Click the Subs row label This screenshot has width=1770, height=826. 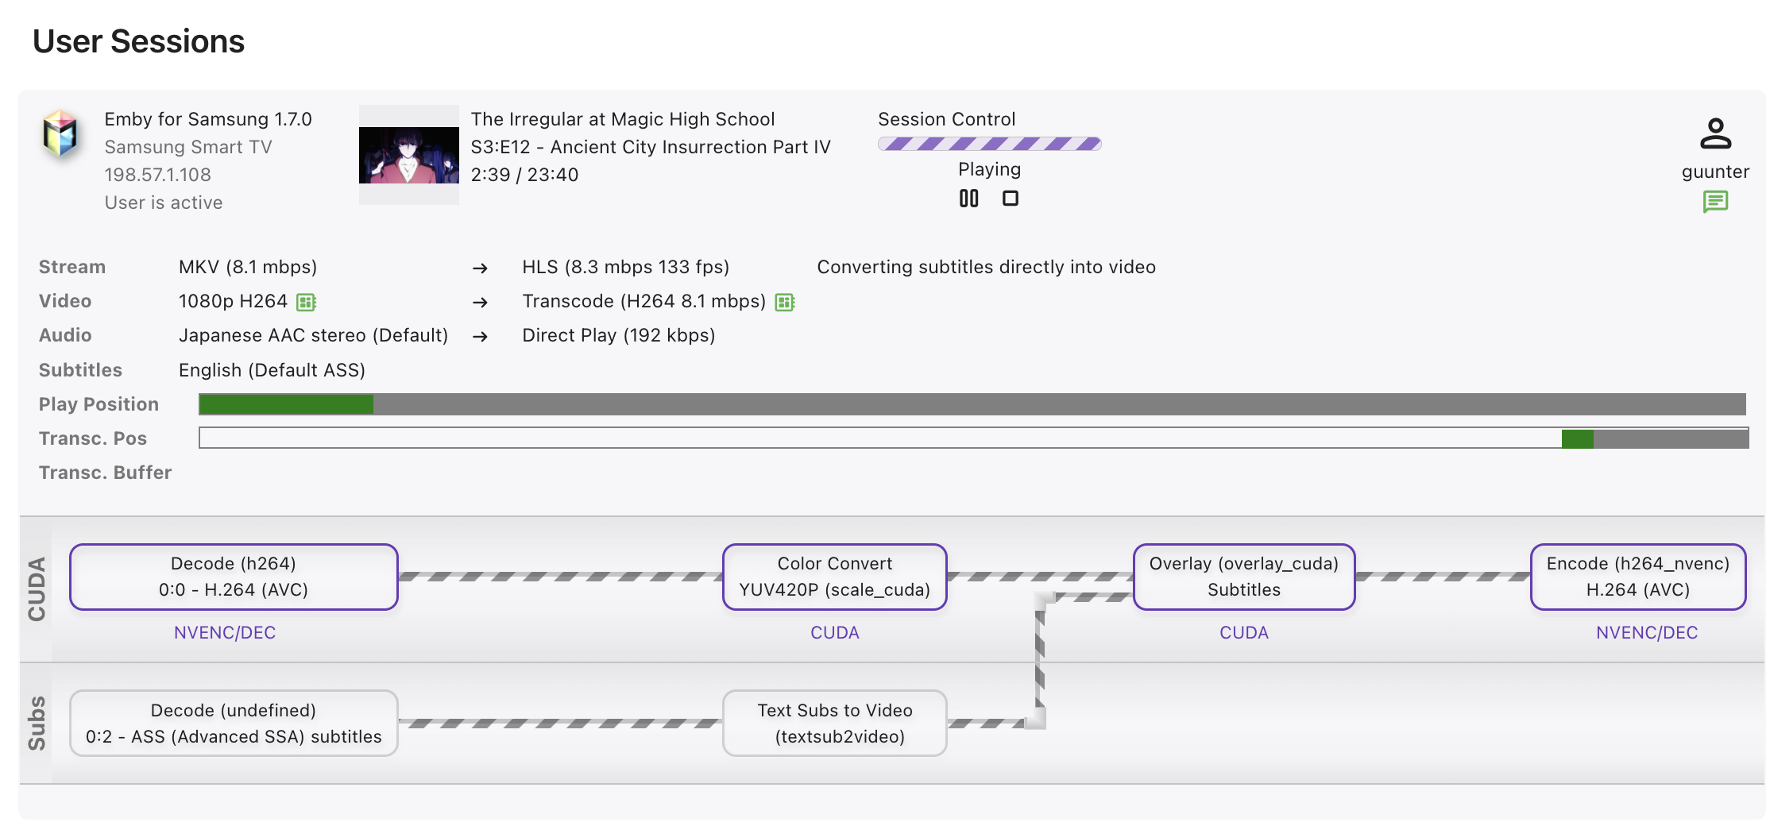(x=37, y=724)
